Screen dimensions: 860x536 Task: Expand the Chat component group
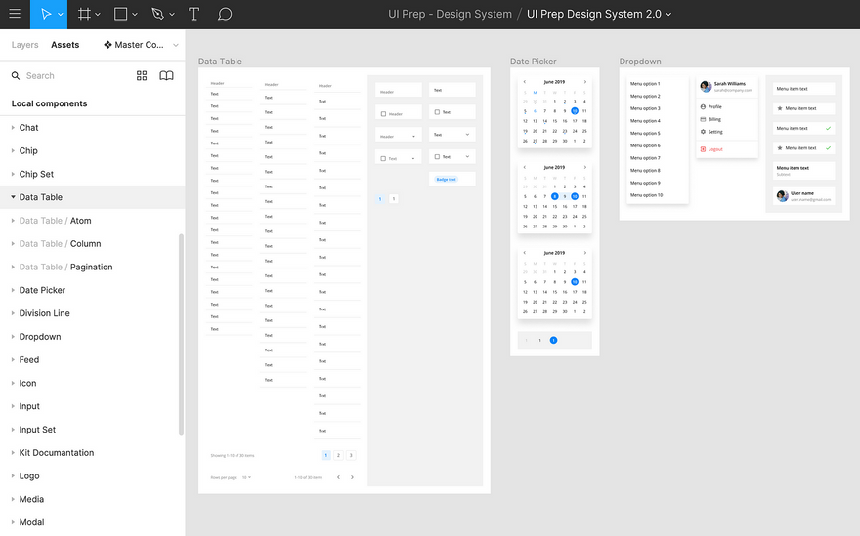(x=13, y=127)
